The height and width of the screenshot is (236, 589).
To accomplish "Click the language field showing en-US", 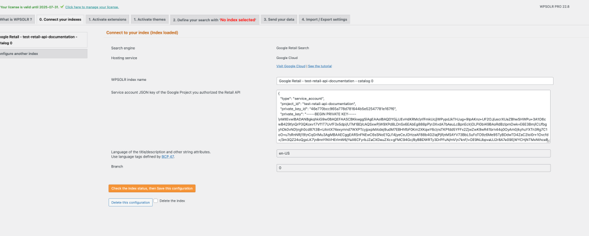I will click(413, 153).
